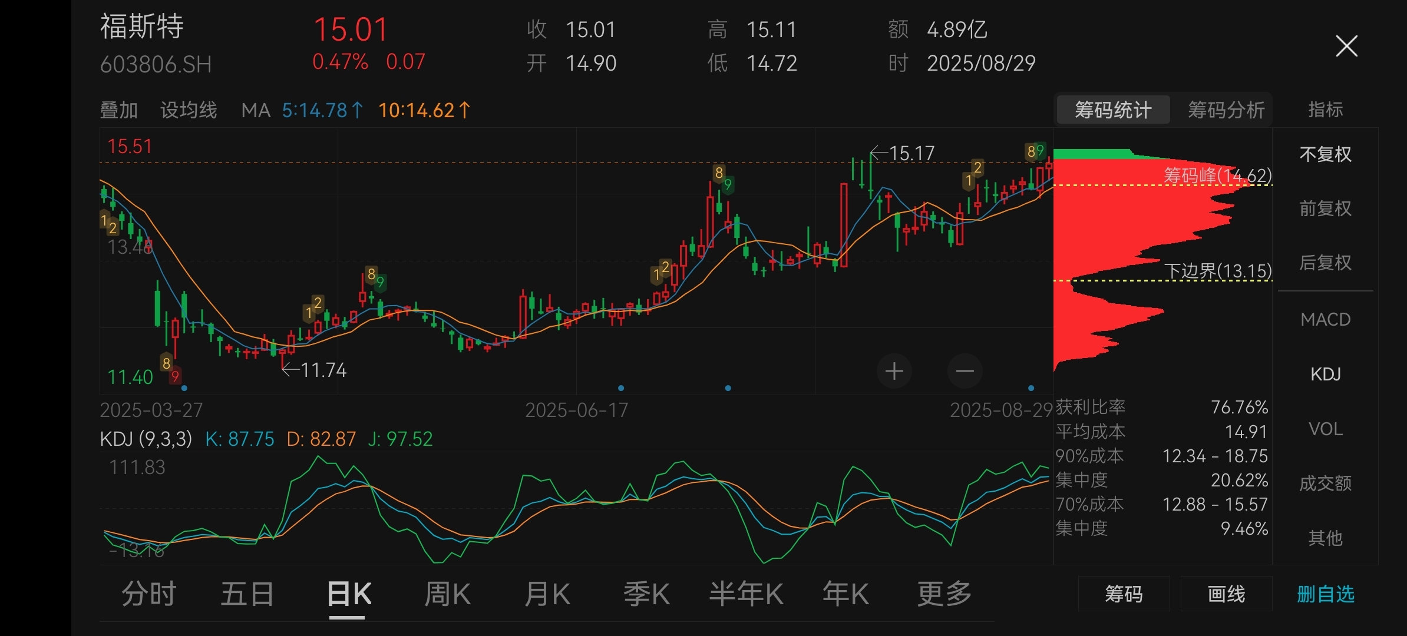Select the 半年K half-year candlestick tab

[x=746, y=594]
